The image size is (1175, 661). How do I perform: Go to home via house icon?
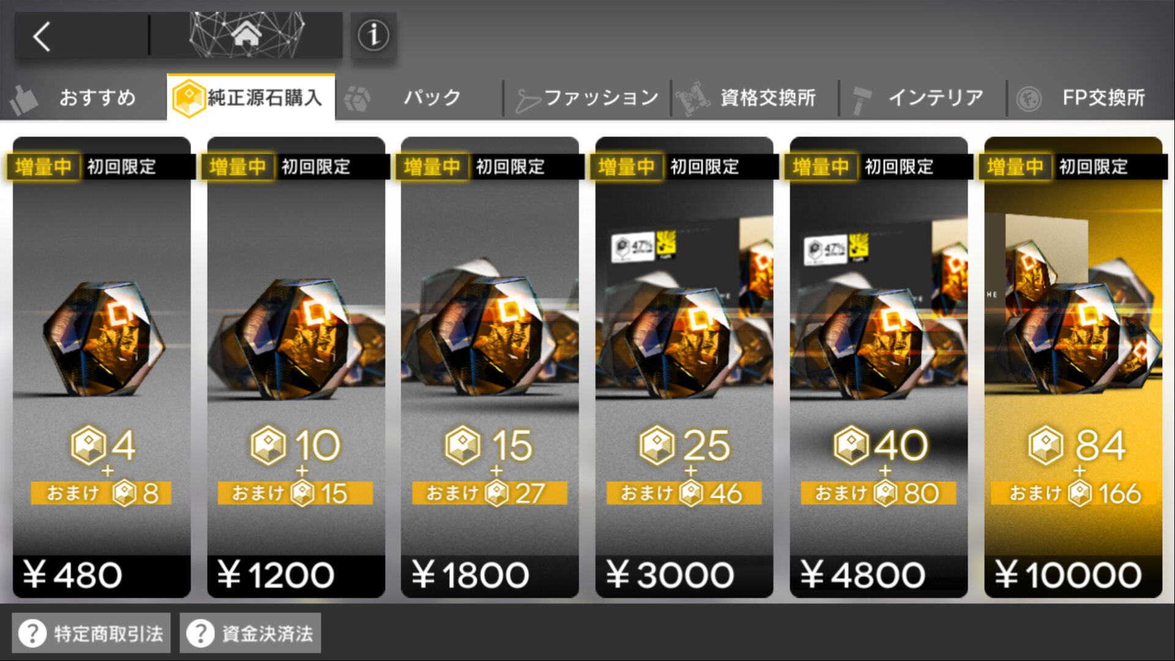pos(246,35)
